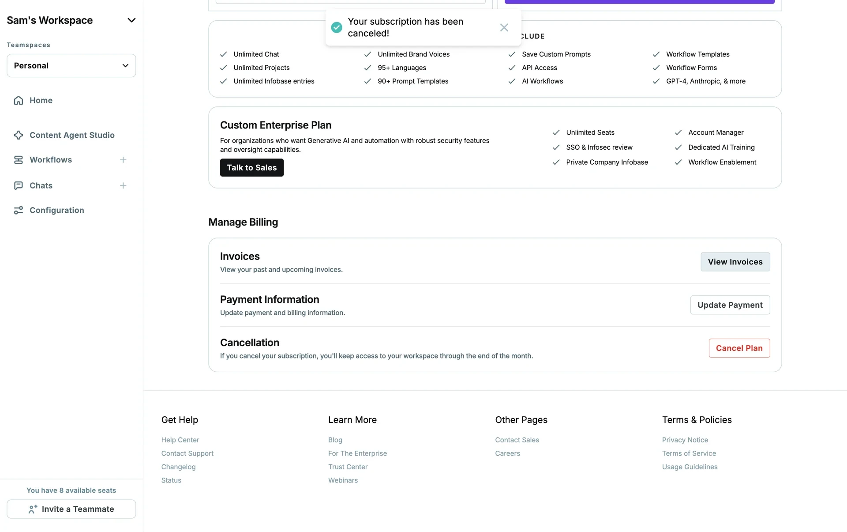Open Changelog footer link
This screenshot has height=532, width=847.
[178, 467]
